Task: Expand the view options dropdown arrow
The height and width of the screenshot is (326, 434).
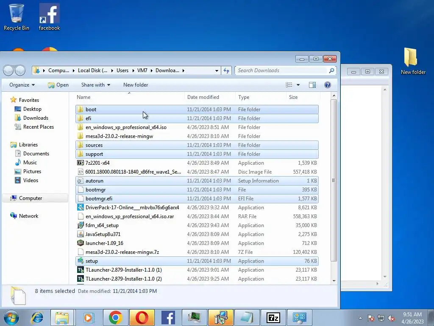Action: pyautogui.click(x=298, y=85)
